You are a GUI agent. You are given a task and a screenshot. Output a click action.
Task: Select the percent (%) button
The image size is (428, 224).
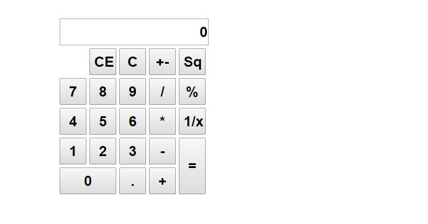pos(192,91)
